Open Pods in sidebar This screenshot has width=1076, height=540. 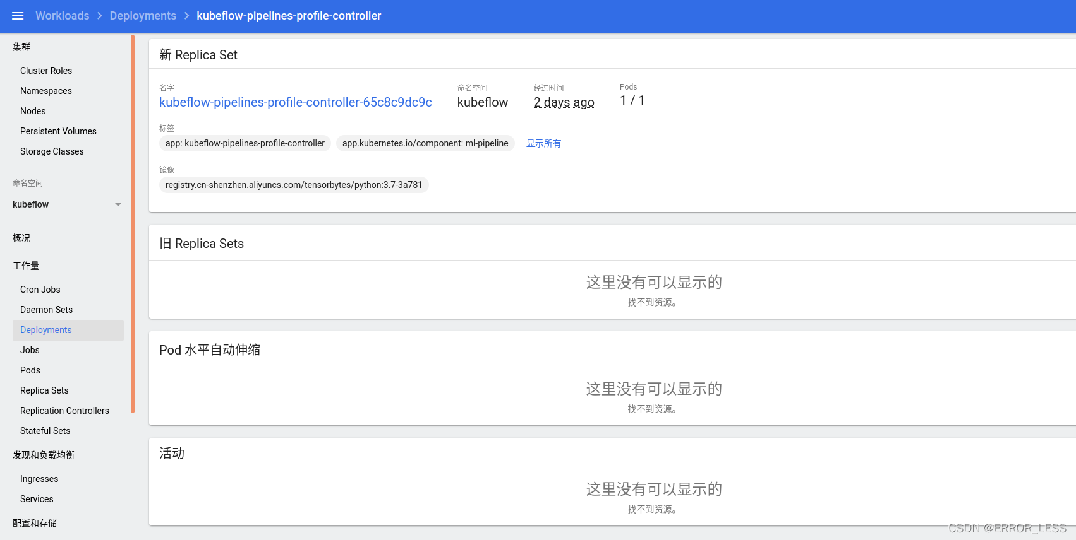point(30,370)
